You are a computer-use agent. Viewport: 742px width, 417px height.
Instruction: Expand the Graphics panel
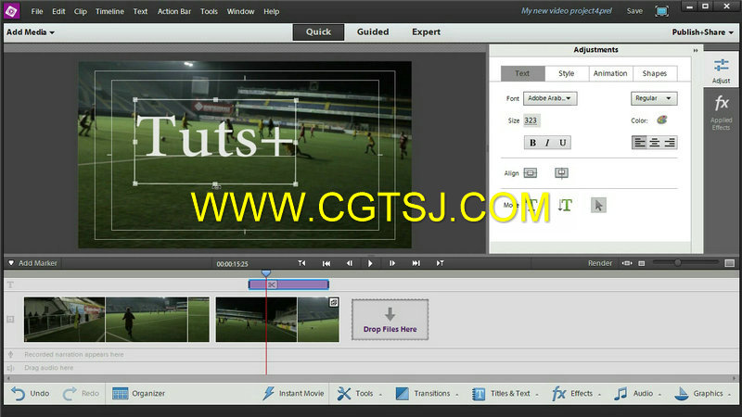pos(702,393)
